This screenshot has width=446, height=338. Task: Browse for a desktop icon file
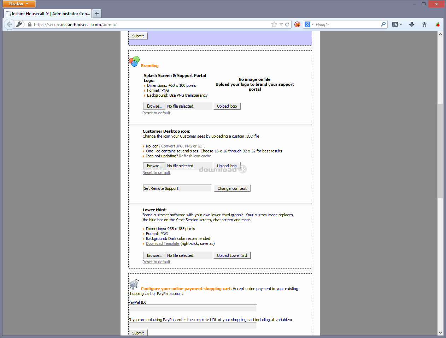pos(154,166)
